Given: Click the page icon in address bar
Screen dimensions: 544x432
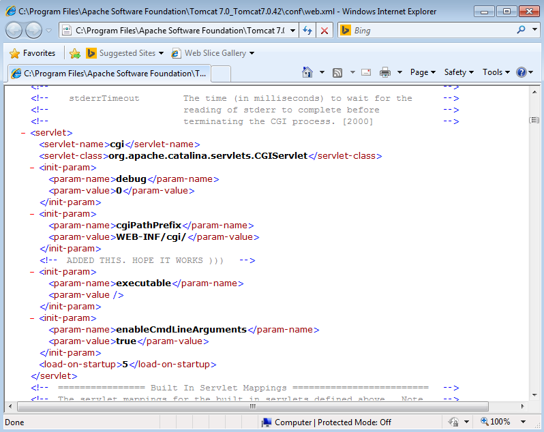Looking at the screenshot, I should [x=67, y=31].
